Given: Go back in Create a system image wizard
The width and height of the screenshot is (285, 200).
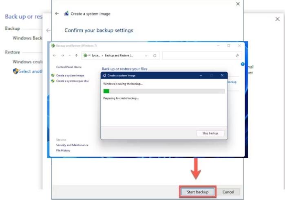Looking at the screenshot, I should (57, 13).
